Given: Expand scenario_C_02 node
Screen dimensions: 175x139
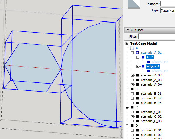Looking at the screenshot, I should pyautogui.click(x=132, y=116).
